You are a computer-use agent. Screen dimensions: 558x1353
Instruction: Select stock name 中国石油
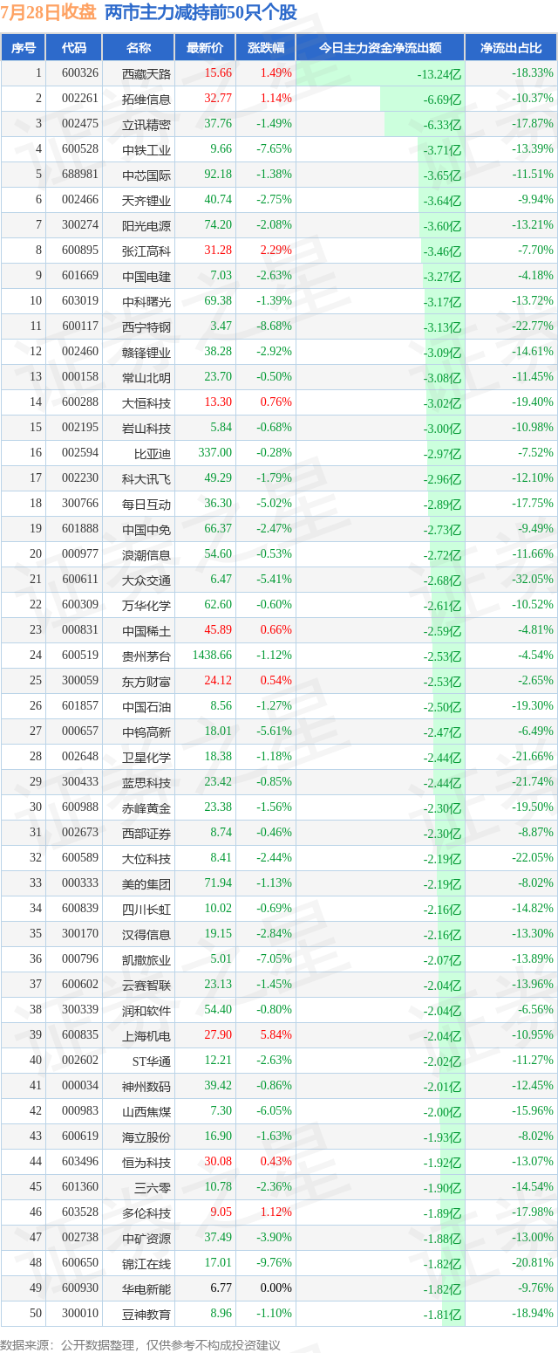(146, 706)
